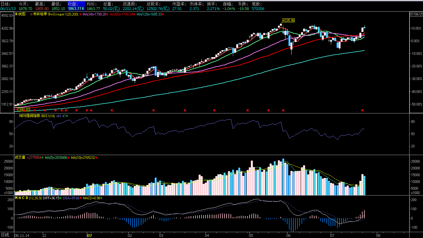Click the 市盈率 value 27.91
Viewport: 423px width, 238px height.
(177, 9)
